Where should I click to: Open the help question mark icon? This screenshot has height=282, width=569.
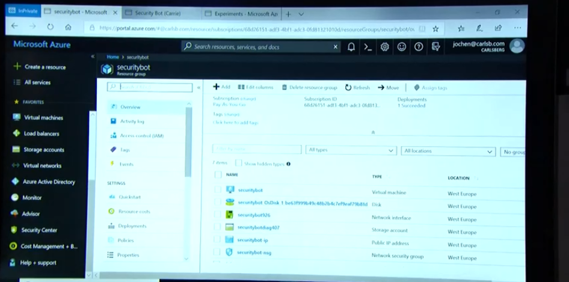[x=419, y=47]
